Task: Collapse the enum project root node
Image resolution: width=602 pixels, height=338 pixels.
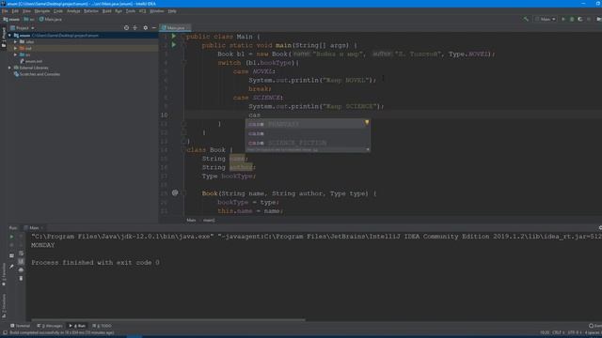Action: click(x=9, y=36)
